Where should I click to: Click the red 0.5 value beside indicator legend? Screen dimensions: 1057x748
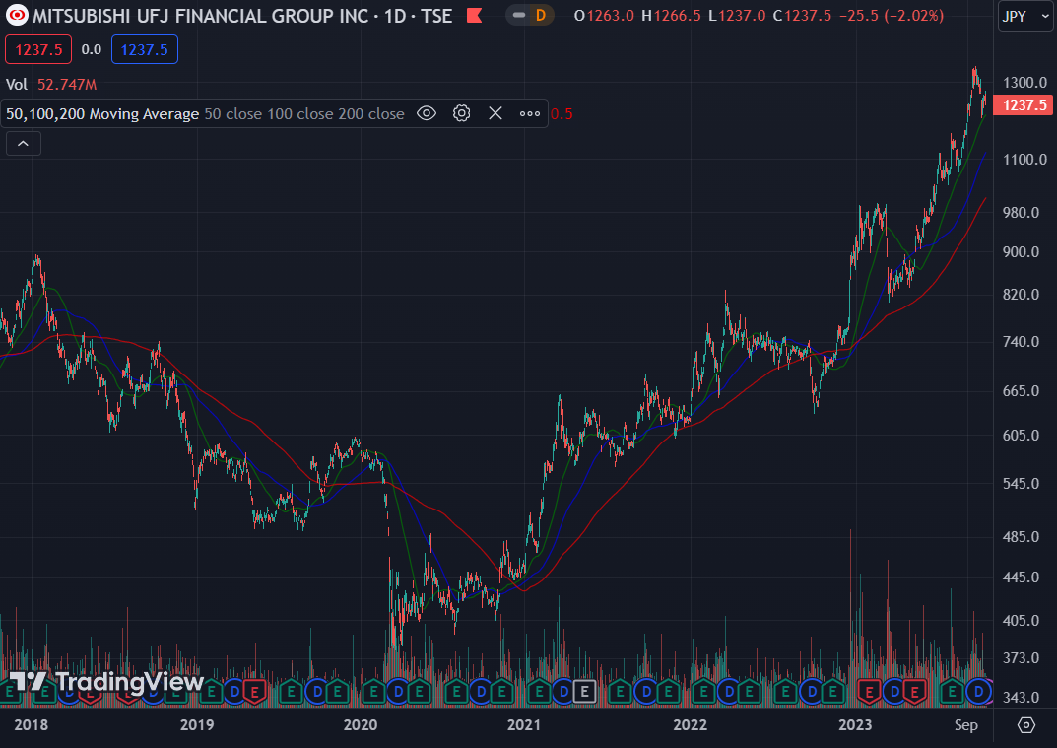[x=562, y=114]
